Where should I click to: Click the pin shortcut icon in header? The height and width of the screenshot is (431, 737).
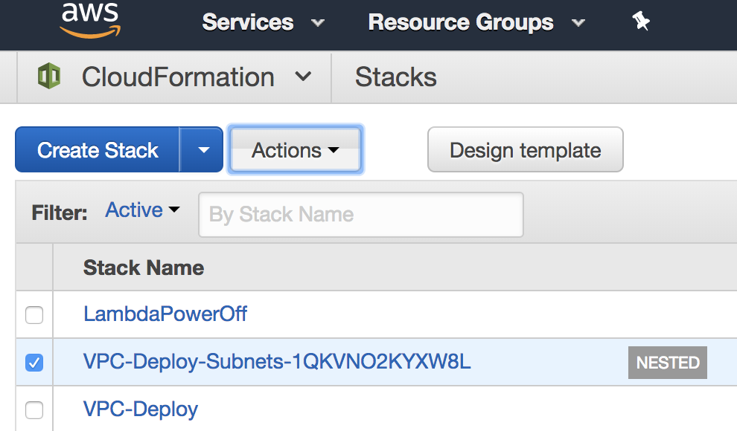[x=640, y=22]
